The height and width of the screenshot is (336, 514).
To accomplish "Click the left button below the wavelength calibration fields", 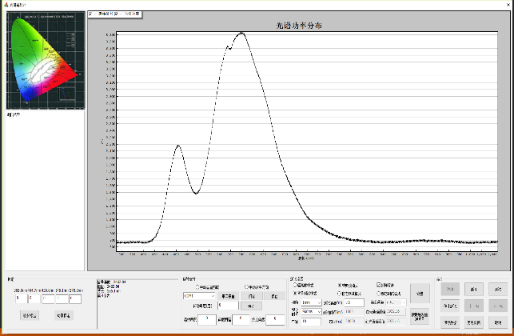I will coord(30,316).
